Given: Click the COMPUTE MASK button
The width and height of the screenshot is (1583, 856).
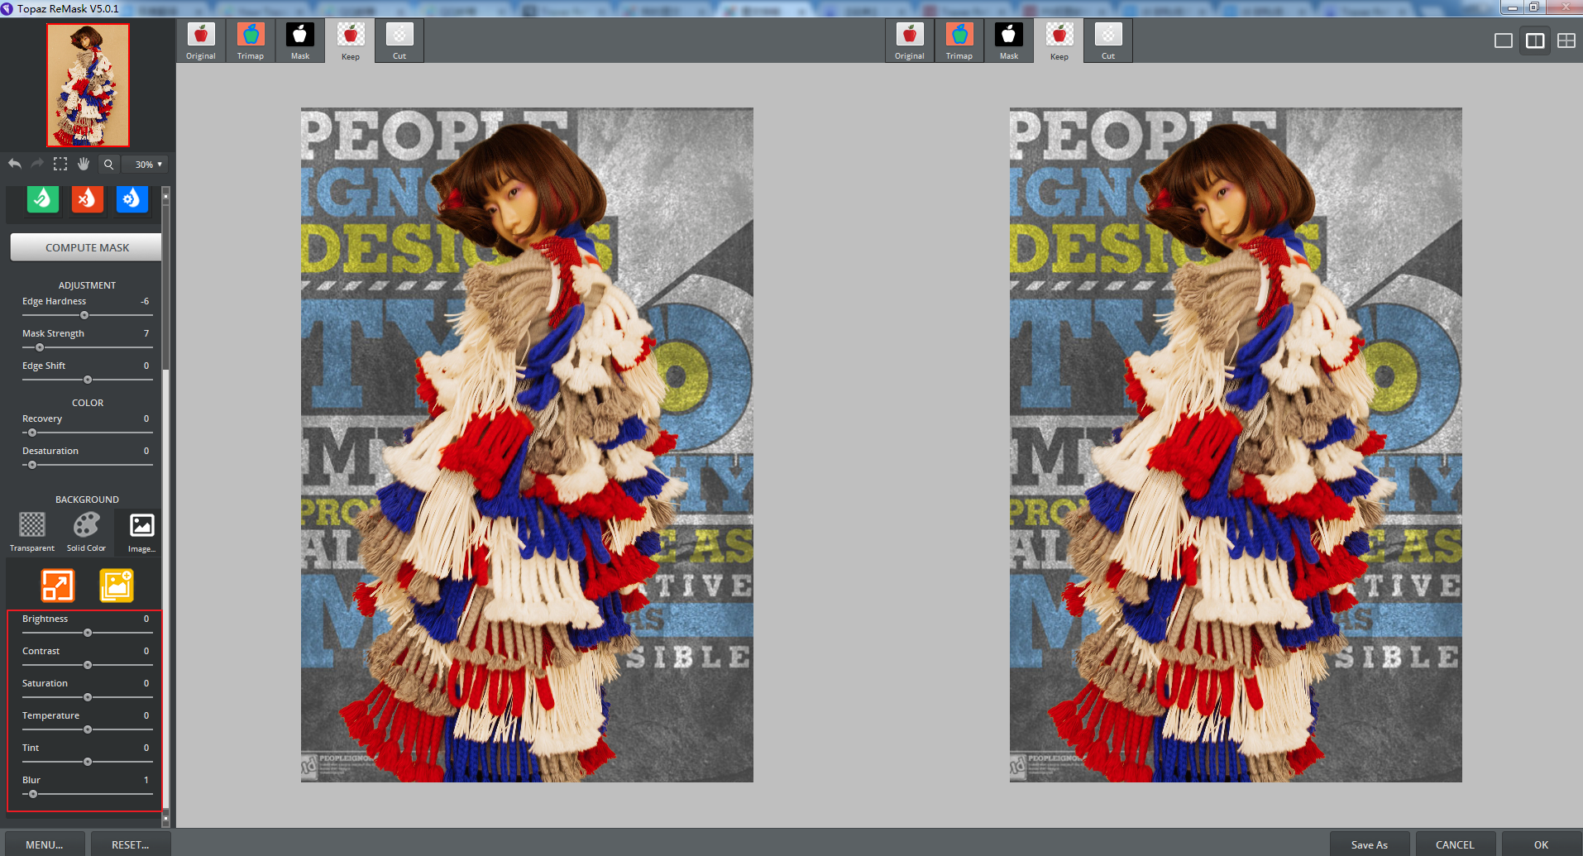Looking at the screenshot, I should tap(87, 247).
